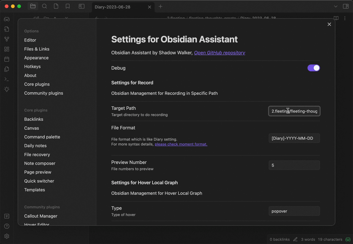The height and width of the screenshot is (244, 353).
Task: Open the settings gear icon
Action: point(7,236)
